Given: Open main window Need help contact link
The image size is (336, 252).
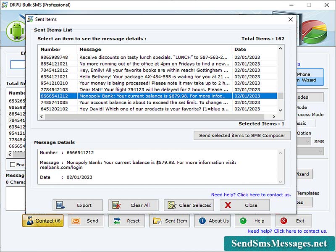Looking at the screenshot, I should (287, 231).
